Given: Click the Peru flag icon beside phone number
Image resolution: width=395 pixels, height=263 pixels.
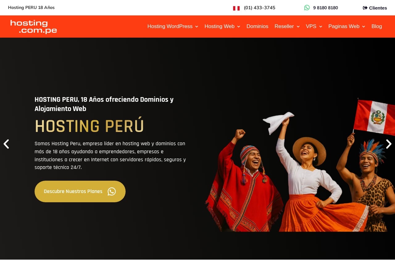Looking at the screenshot, I should pos(236,8).
